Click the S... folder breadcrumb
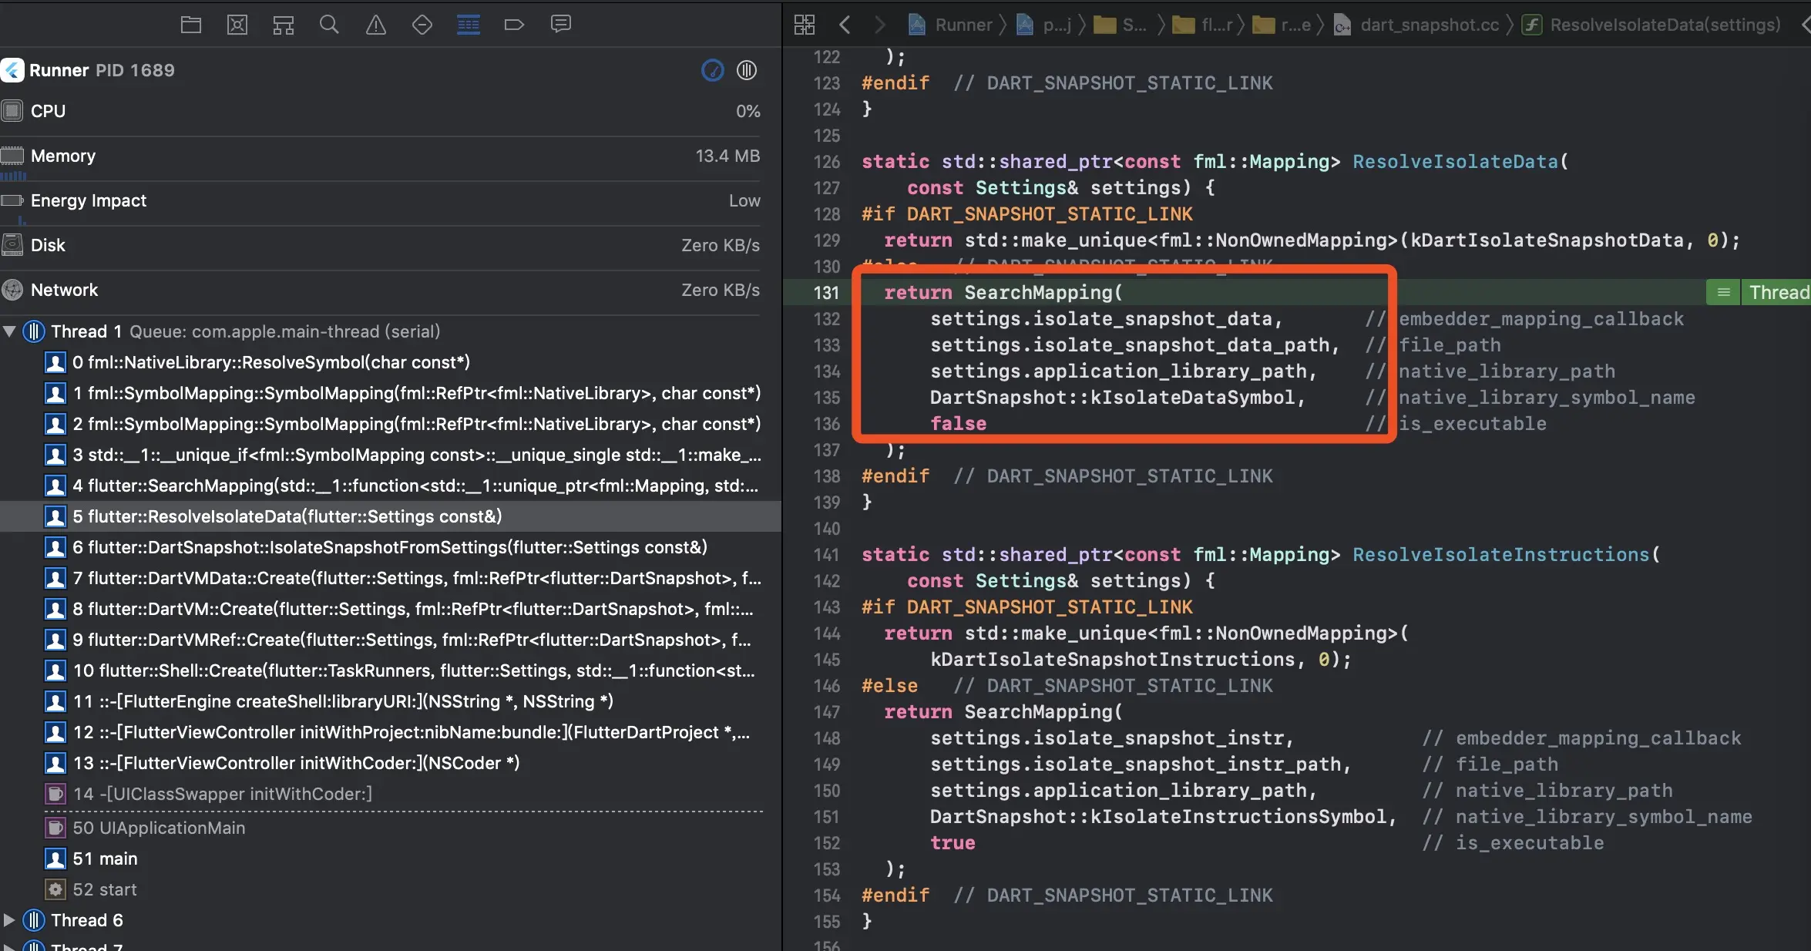 tap(1120, 25)
